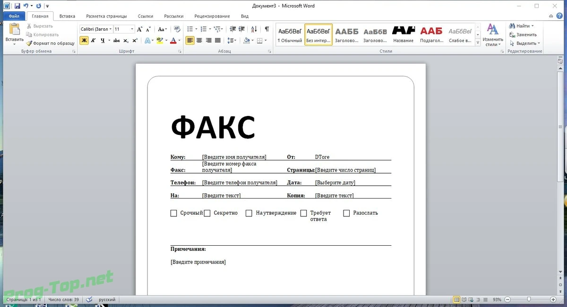Apply the Слабое выделение style
This screenshot has width=567, height=307.
tap(460, 35)
